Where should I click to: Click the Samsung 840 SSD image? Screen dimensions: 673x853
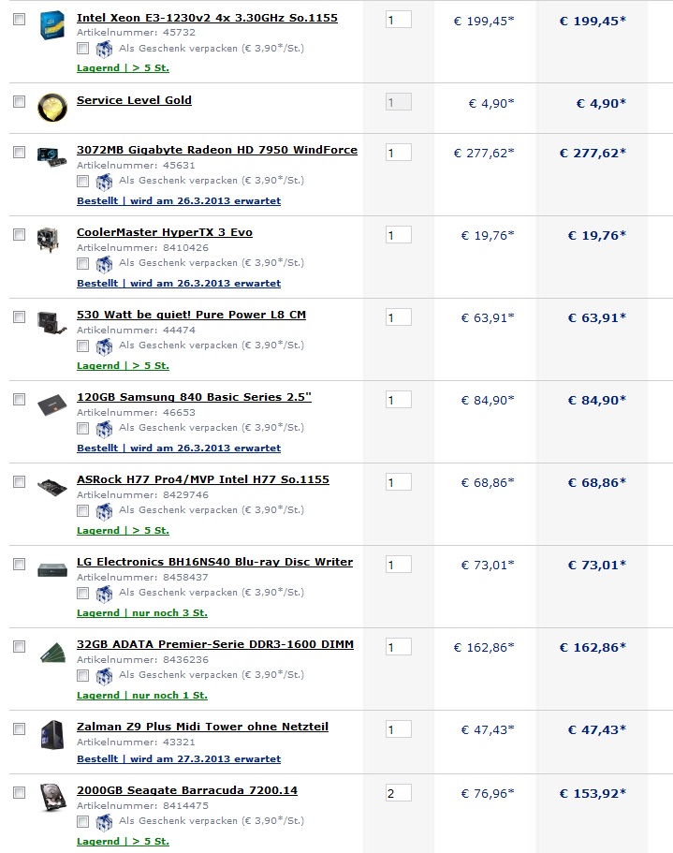(x=52, y=405)
